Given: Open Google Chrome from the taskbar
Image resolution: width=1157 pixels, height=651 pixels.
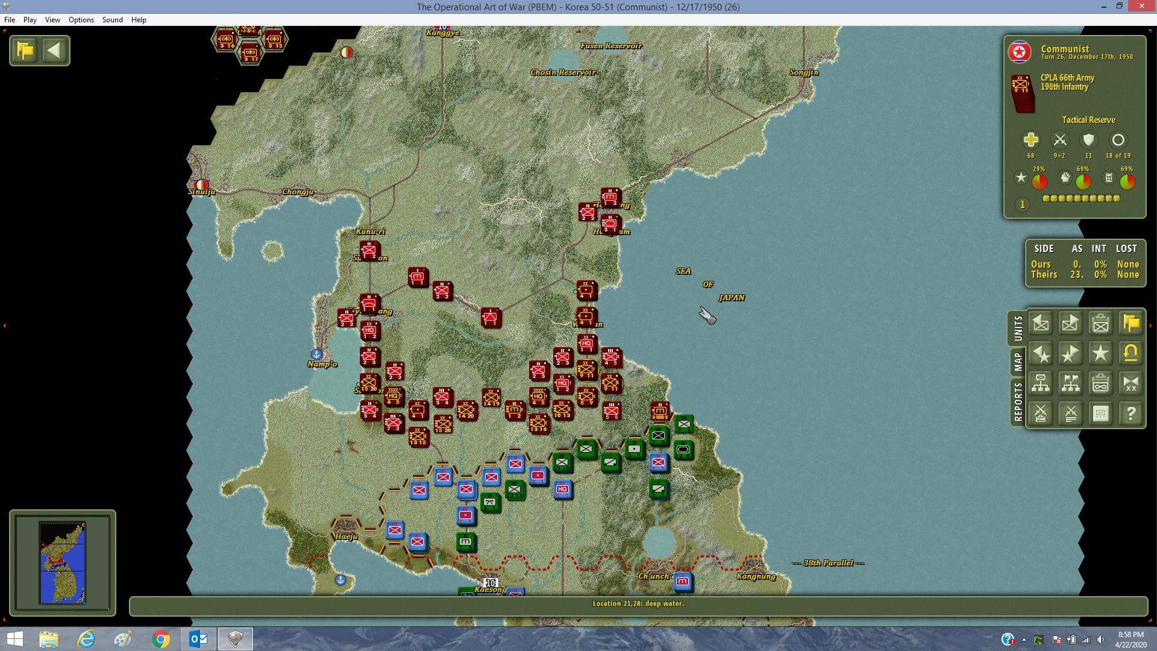Looking at the screenshot, I should 160,639.
